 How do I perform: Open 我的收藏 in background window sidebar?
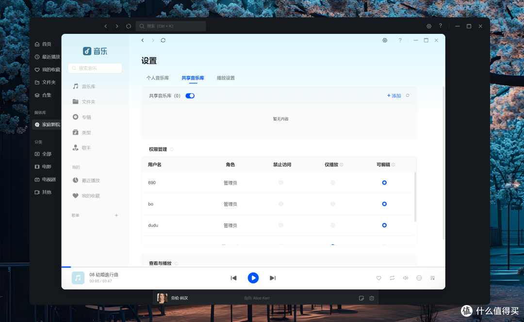coord(47,69)
